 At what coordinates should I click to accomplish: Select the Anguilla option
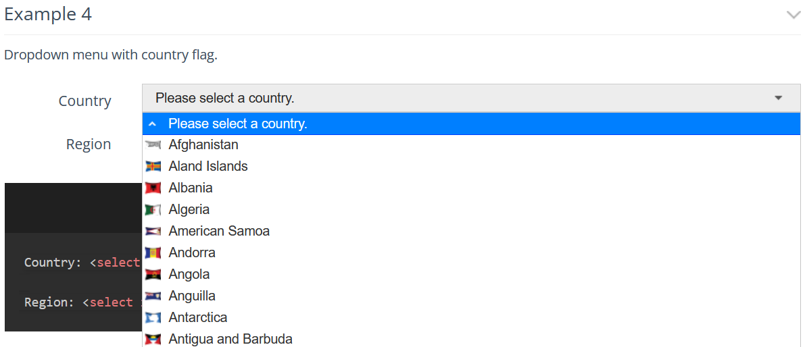pyautogui.click(x=471, y=296)
